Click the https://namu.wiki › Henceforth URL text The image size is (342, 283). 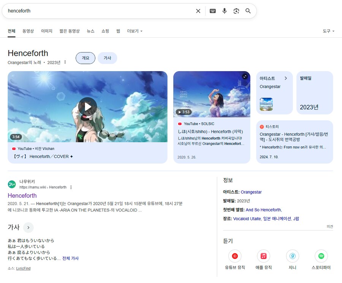pyautogui.click(x=43, y=187)
